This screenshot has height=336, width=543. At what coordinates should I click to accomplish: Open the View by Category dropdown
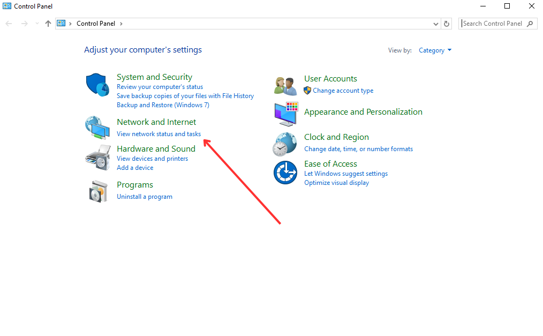pyautogui.click(x=435, y=50)
